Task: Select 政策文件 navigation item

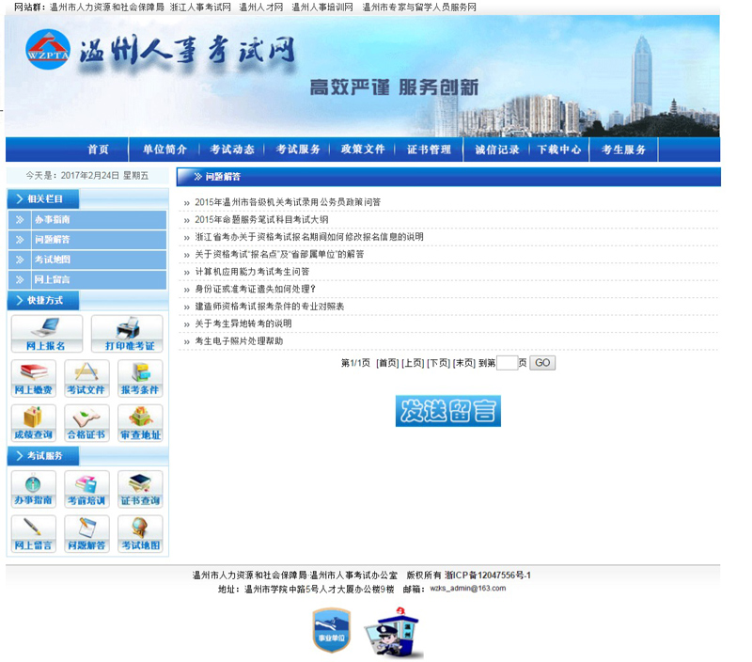Action: coord(363,150)
